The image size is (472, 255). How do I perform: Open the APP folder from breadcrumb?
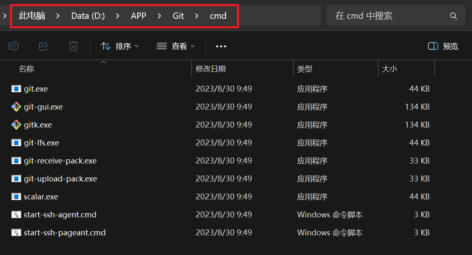(138, 15)
